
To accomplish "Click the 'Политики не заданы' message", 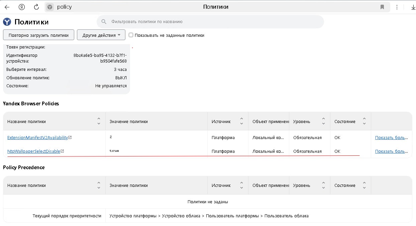I will click(x=208, y=202).
